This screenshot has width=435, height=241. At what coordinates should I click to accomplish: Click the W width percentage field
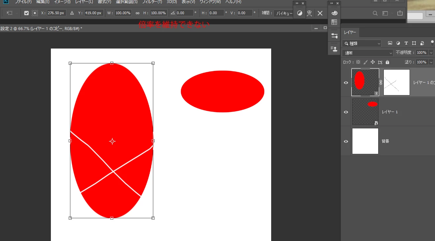(123, 13)
